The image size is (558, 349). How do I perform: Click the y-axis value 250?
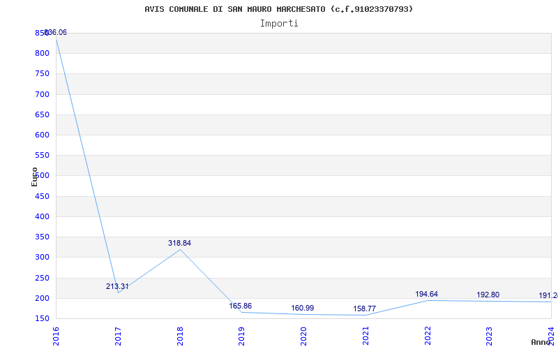pos(42,278)
